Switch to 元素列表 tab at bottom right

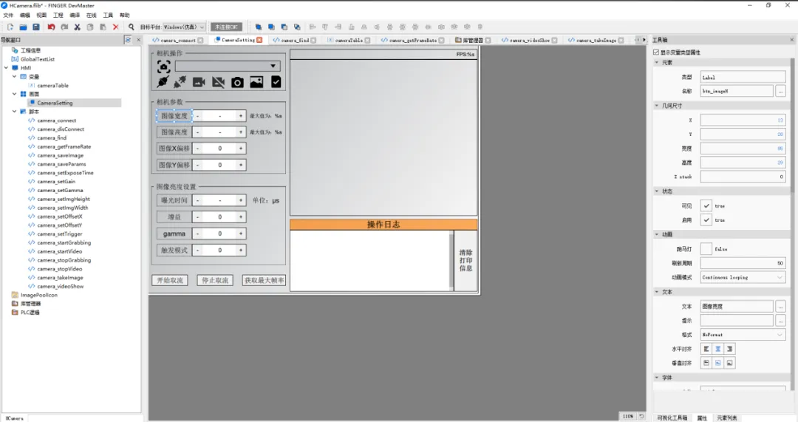(727, 418)
